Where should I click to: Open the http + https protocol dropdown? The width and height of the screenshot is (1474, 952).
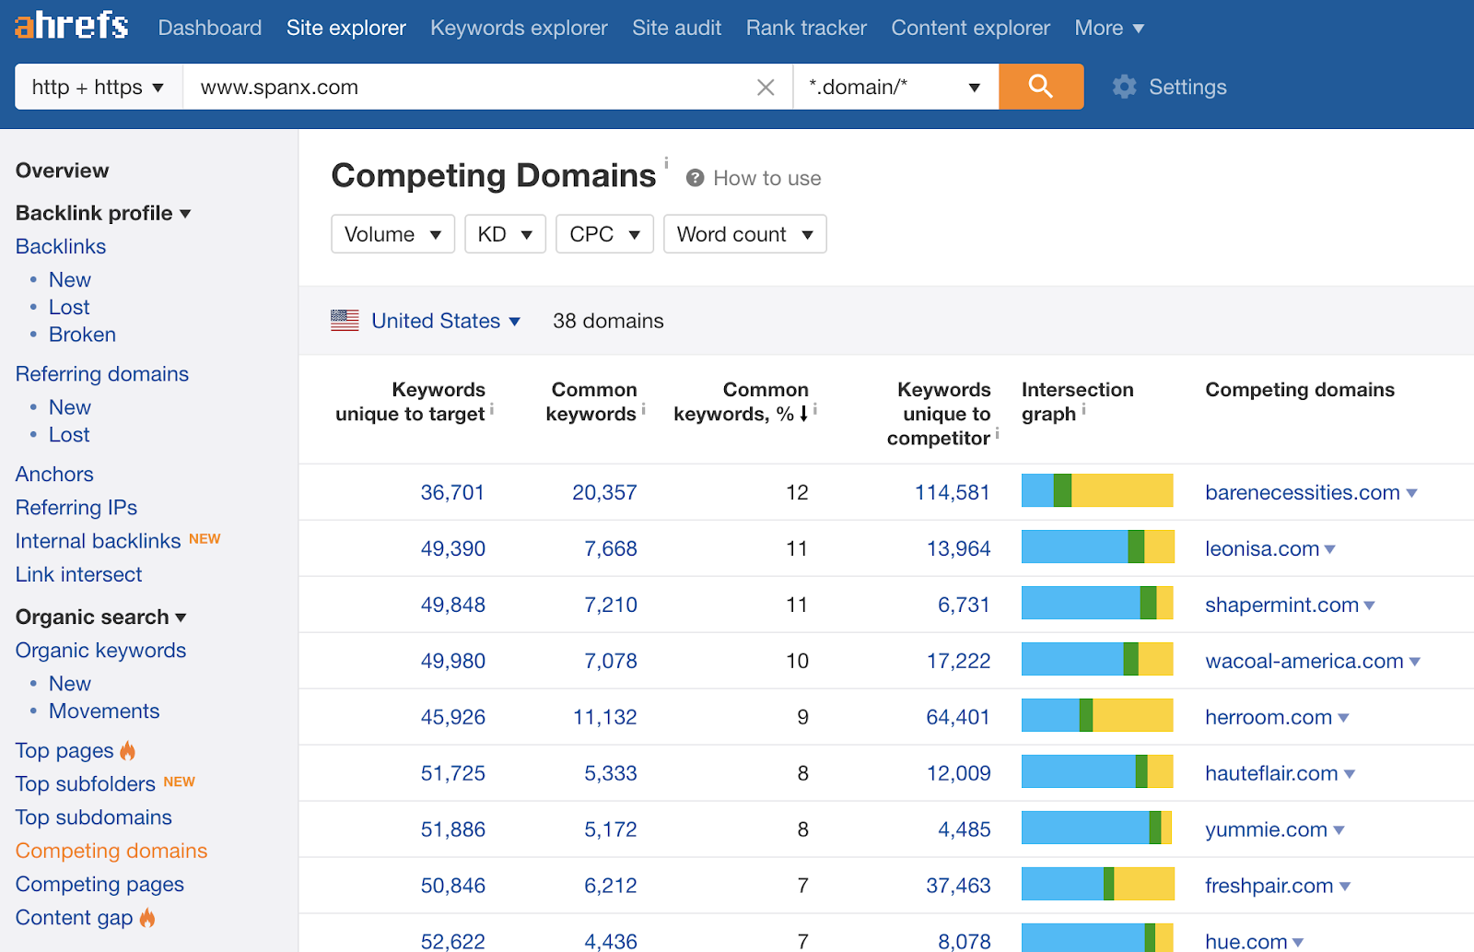[99, 88]
